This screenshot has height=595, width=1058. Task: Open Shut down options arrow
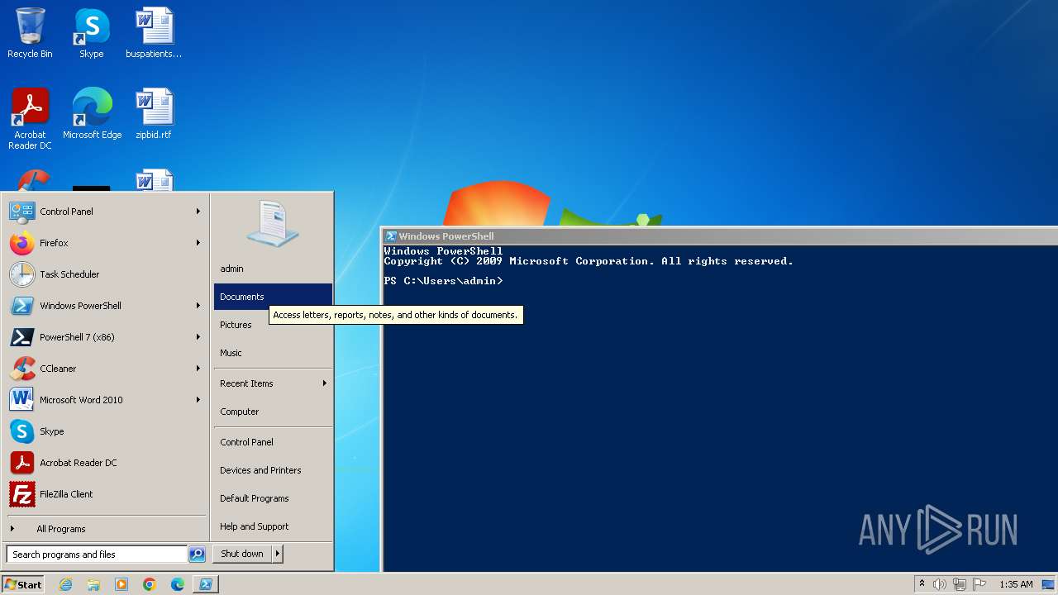pyautogui.click(x=277, y=554)
